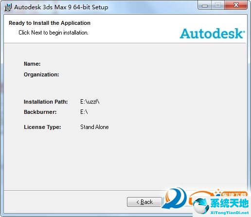Image resolution: width=251 pixels, height=217 pixels.
Task: Click the Backburner label
Action: pos(40,112)
